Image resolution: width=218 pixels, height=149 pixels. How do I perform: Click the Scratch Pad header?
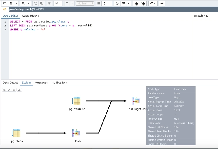click(201, 16)
